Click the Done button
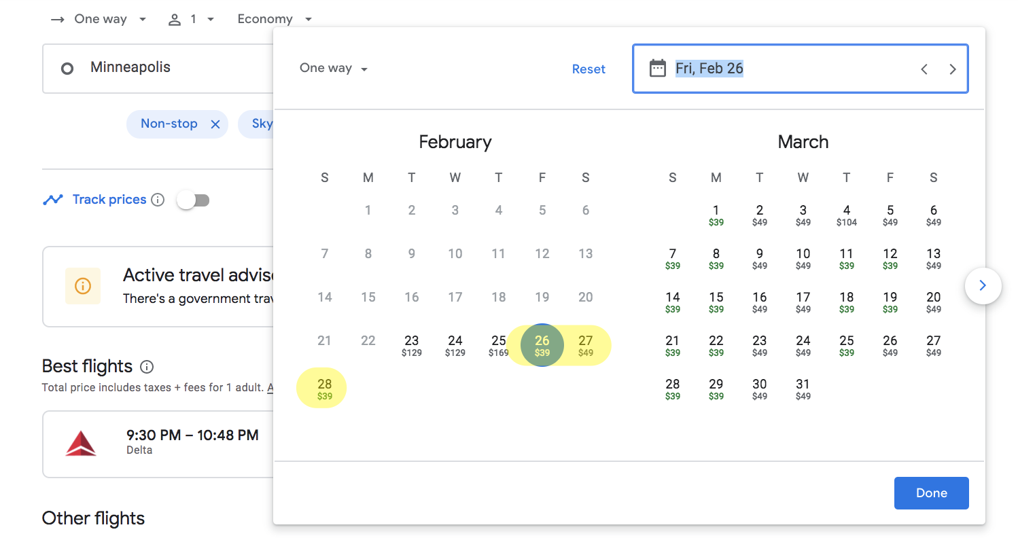 pos(931,493)
